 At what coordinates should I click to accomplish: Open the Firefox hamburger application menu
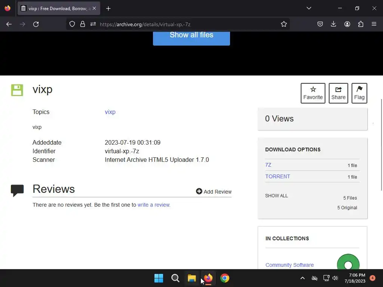pos(374,24)
